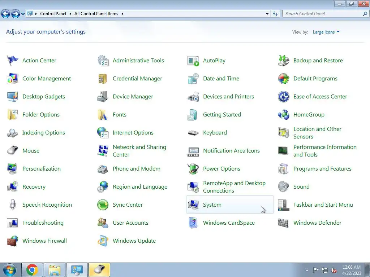
Task: Click the muted volume tray icon
Action: [x=334, y=271]
